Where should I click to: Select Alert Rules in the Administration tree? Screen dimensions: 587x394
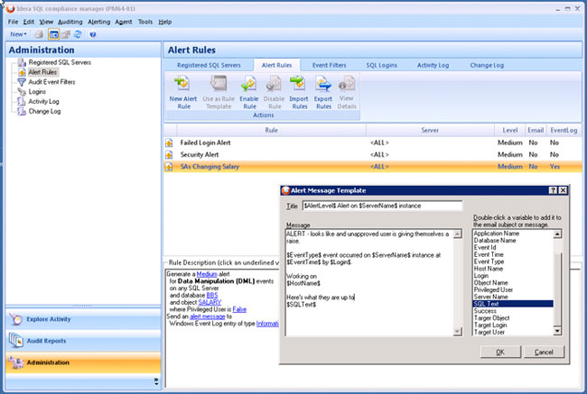pyautogui.click(x=42, y=72)
